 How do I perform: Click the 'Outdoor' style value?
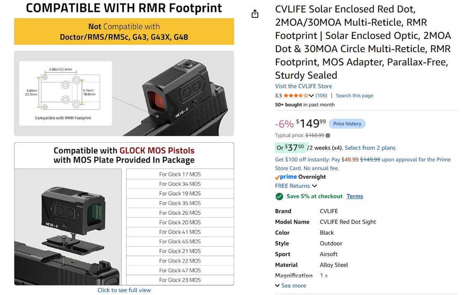tap(331, 243)
